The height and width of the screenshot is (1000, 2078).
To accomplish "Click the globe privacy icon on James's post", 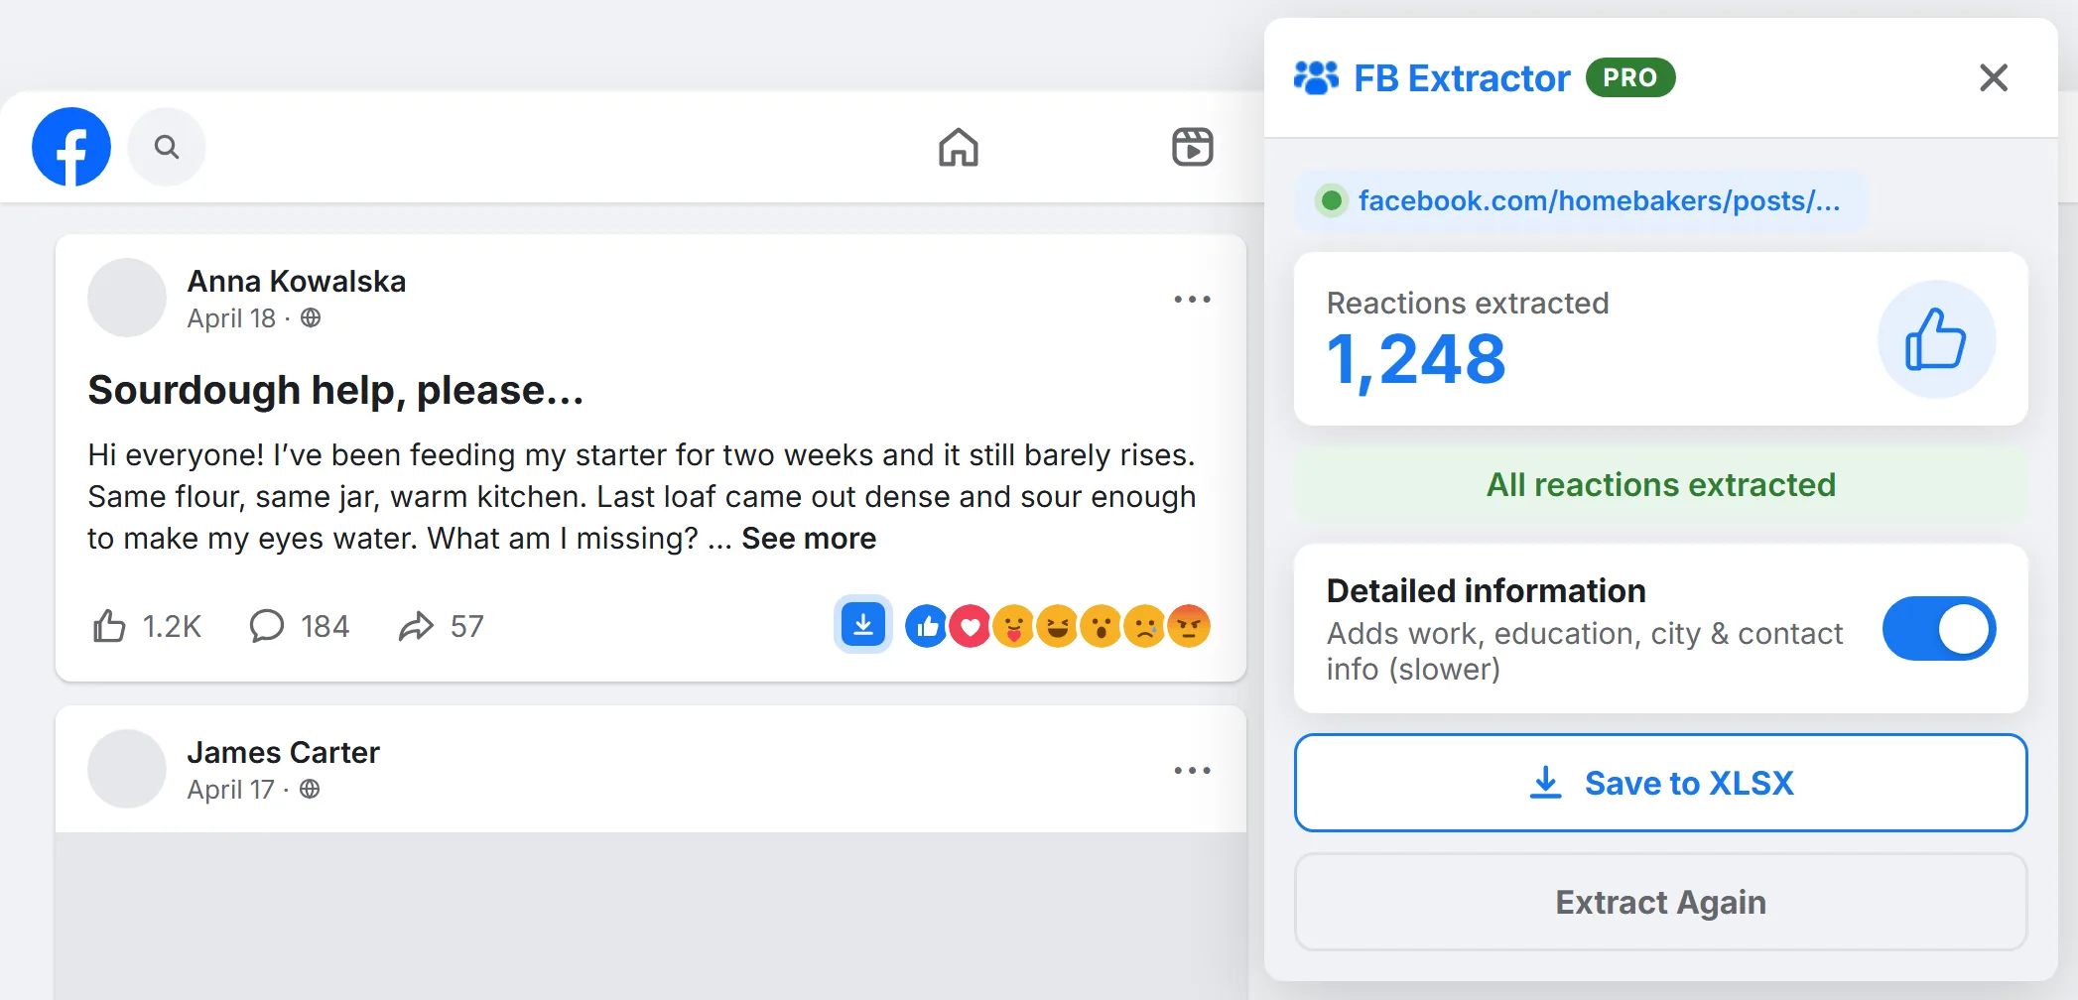I will click(x=310, y=789).
